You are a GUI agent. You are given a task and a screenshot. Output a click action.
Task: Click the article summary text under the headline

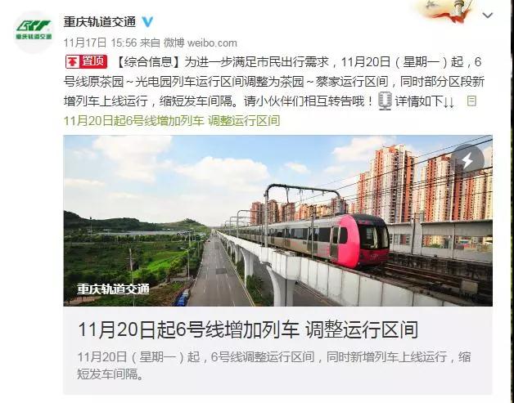pyautogui.click(x=274, y=365)
